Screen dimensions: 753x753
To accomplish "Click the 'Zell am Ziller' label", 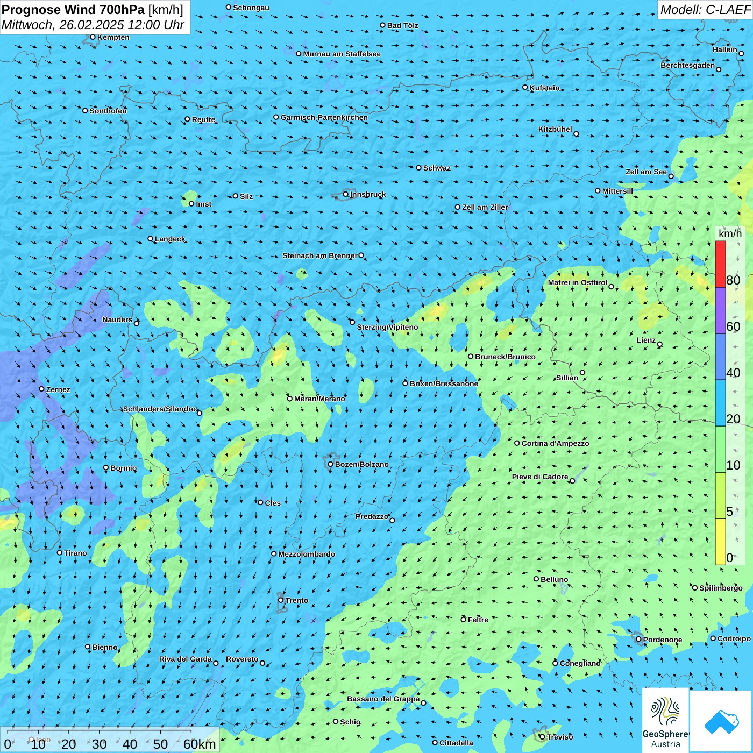I will pyautogui.click(x=485, y=207).
